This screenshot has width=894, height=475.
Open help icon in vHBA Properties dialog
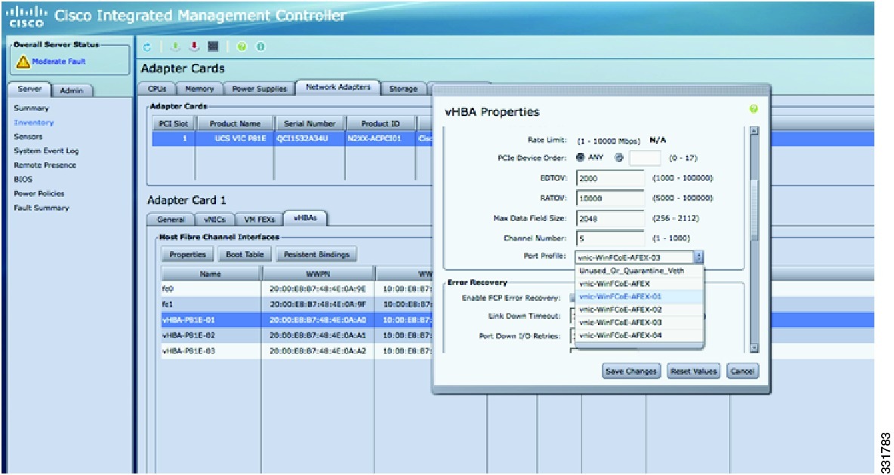(754, 109)
